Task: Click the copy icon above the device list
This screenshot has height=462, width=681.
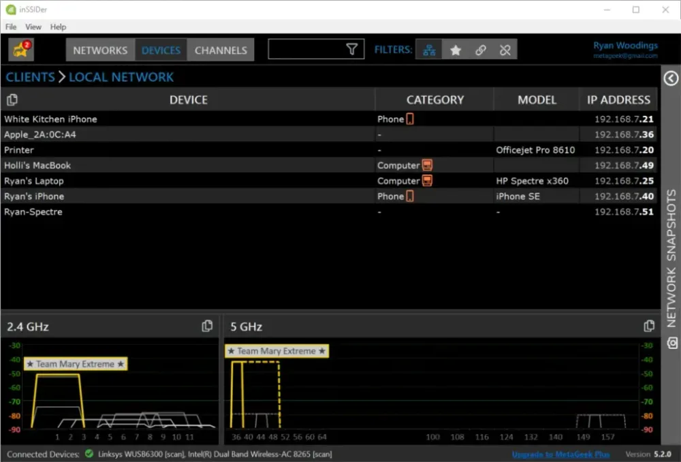Action: (12, 99)
